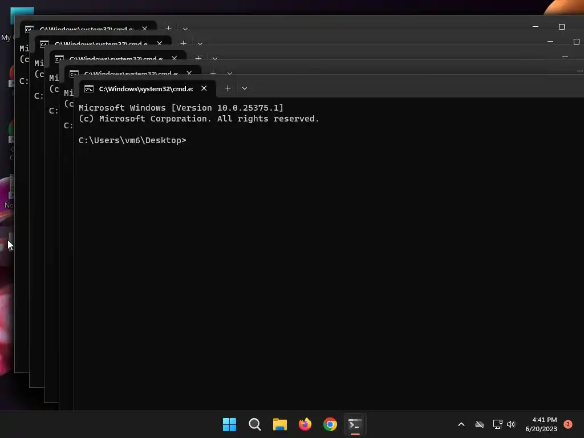Open Google Chrome from taskbar

330,424
